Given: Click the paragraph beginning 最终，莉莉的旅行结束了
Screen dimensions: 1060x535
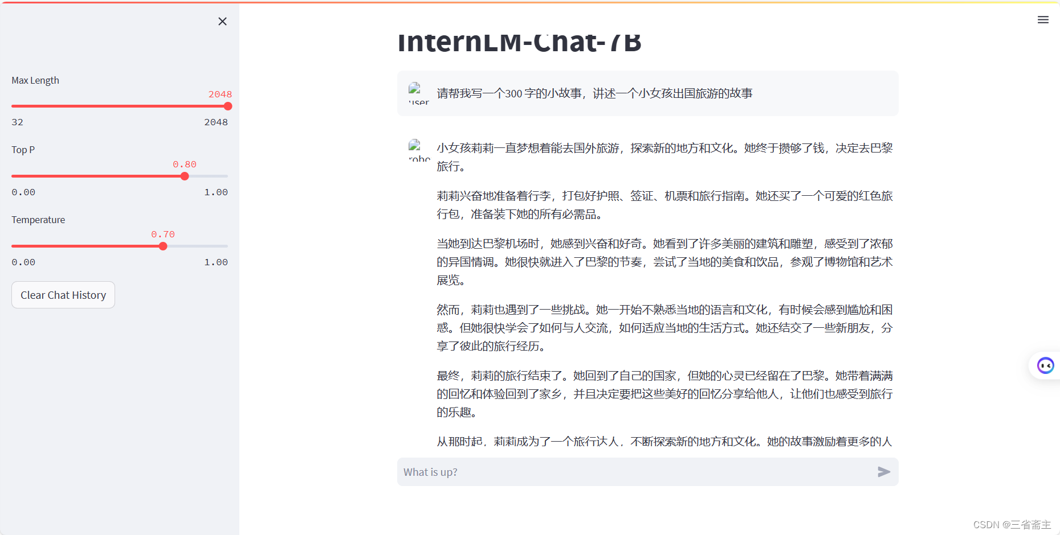Looking at the screenshot, I should coord(664,394).
